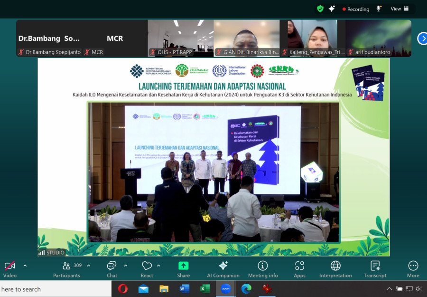The height and width of the screenshot is (297, 427).
Task: Click the green Share screen button
Action: click(183, 269)
